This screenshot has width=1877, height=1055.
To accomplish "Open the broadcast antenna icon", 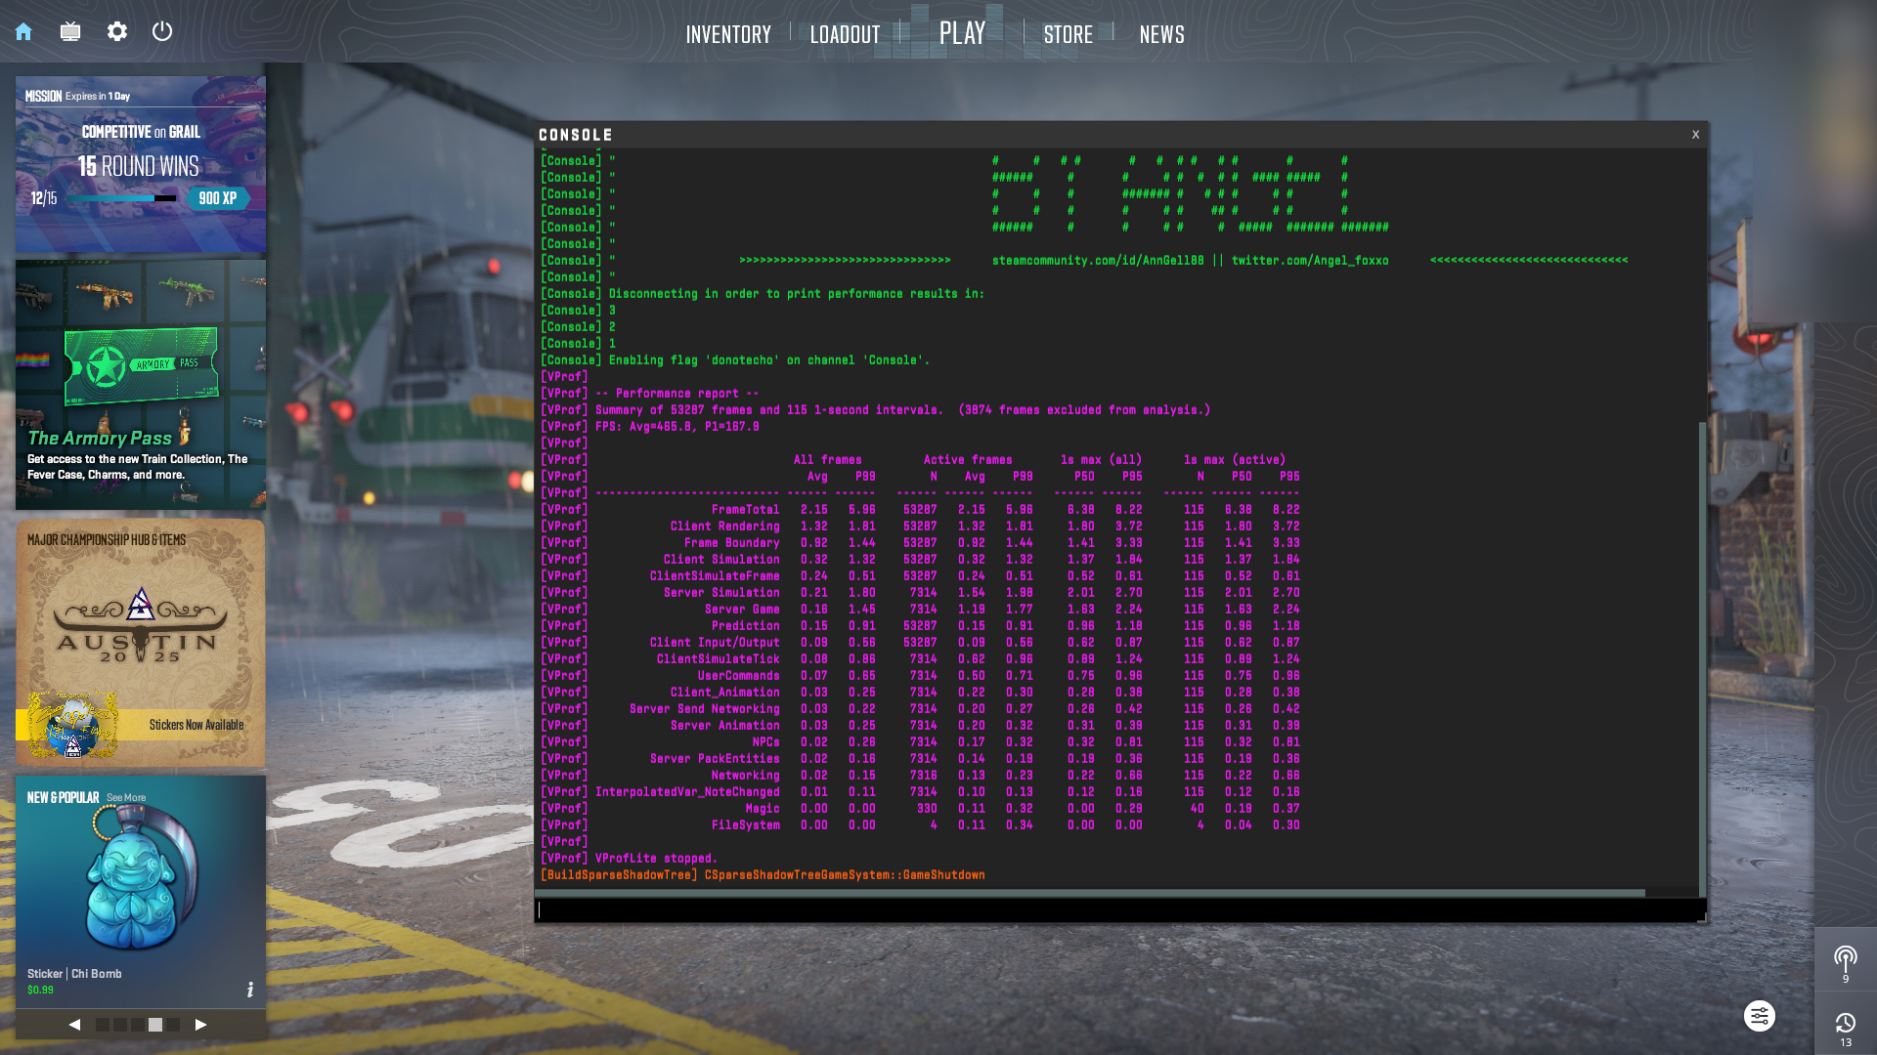I will coord(1846,960).
